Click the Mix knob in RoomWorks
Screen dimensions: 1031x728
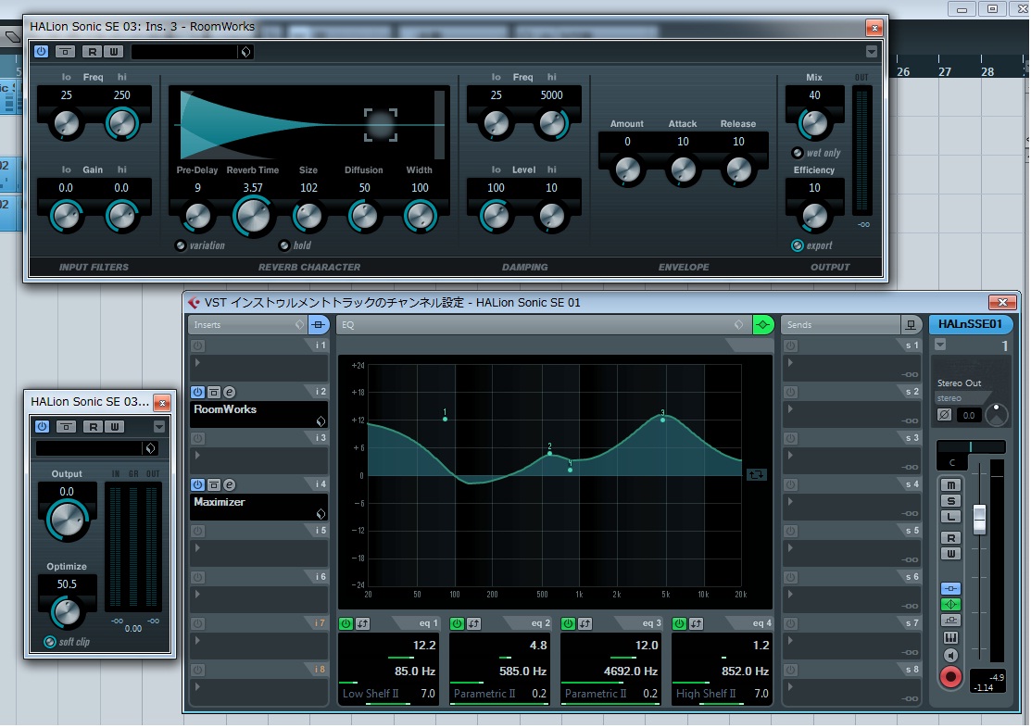tap(814, 123)
